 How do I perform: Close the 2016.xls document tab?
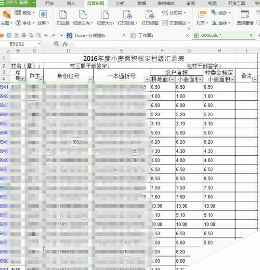(x=251, y=35)
